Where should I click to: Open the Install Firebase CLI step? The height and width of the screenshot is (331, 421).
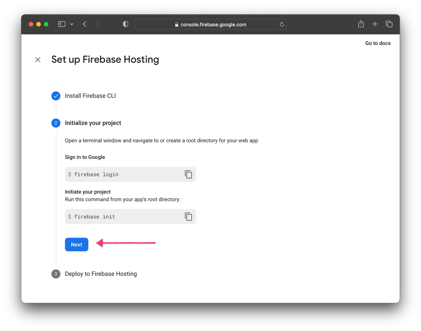[90, 96]
